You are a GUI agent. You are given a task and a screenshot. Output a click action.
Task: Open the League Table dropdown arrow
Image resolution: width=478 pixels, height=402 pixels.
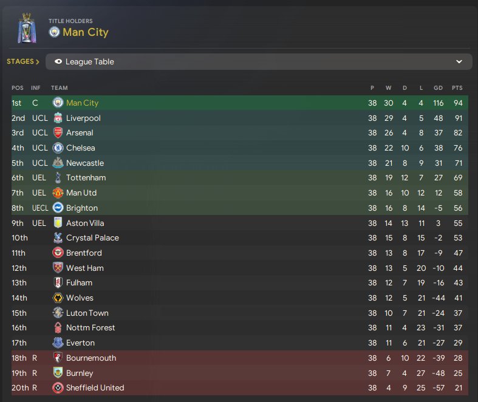click(x=459, y=62)
